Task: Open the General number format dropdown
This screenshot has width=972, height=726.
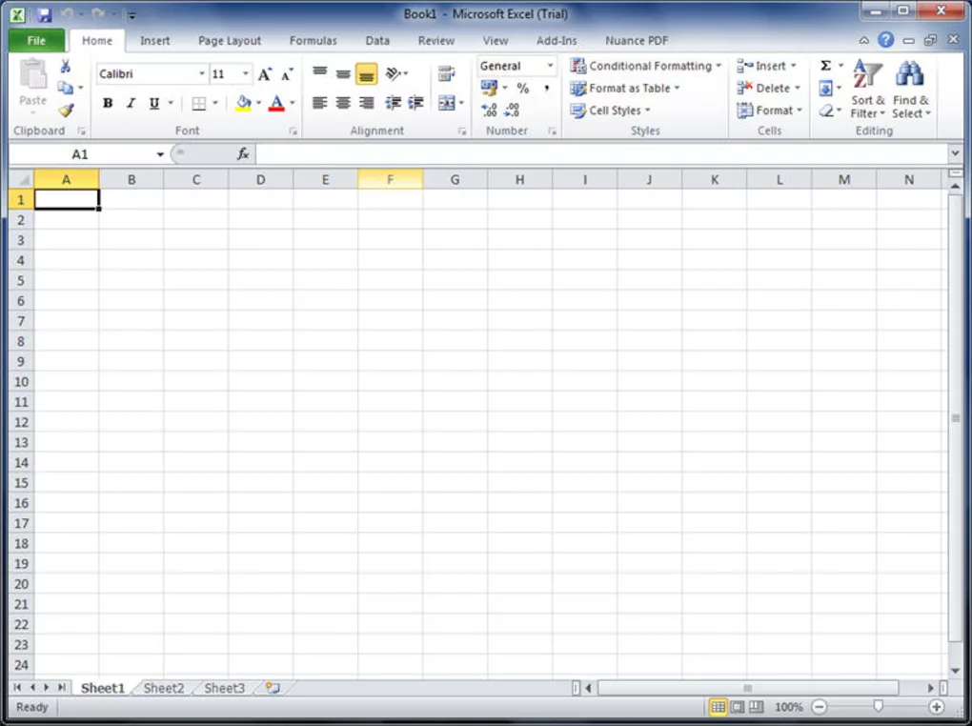Action: coord(550,65)
